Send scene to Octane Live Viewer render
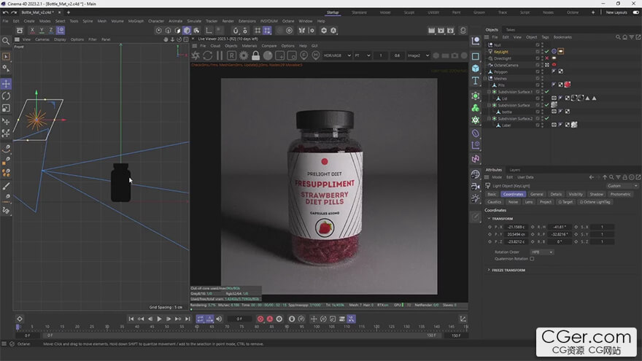Screen dimensions: 642x361 click(x=196, y=55)
